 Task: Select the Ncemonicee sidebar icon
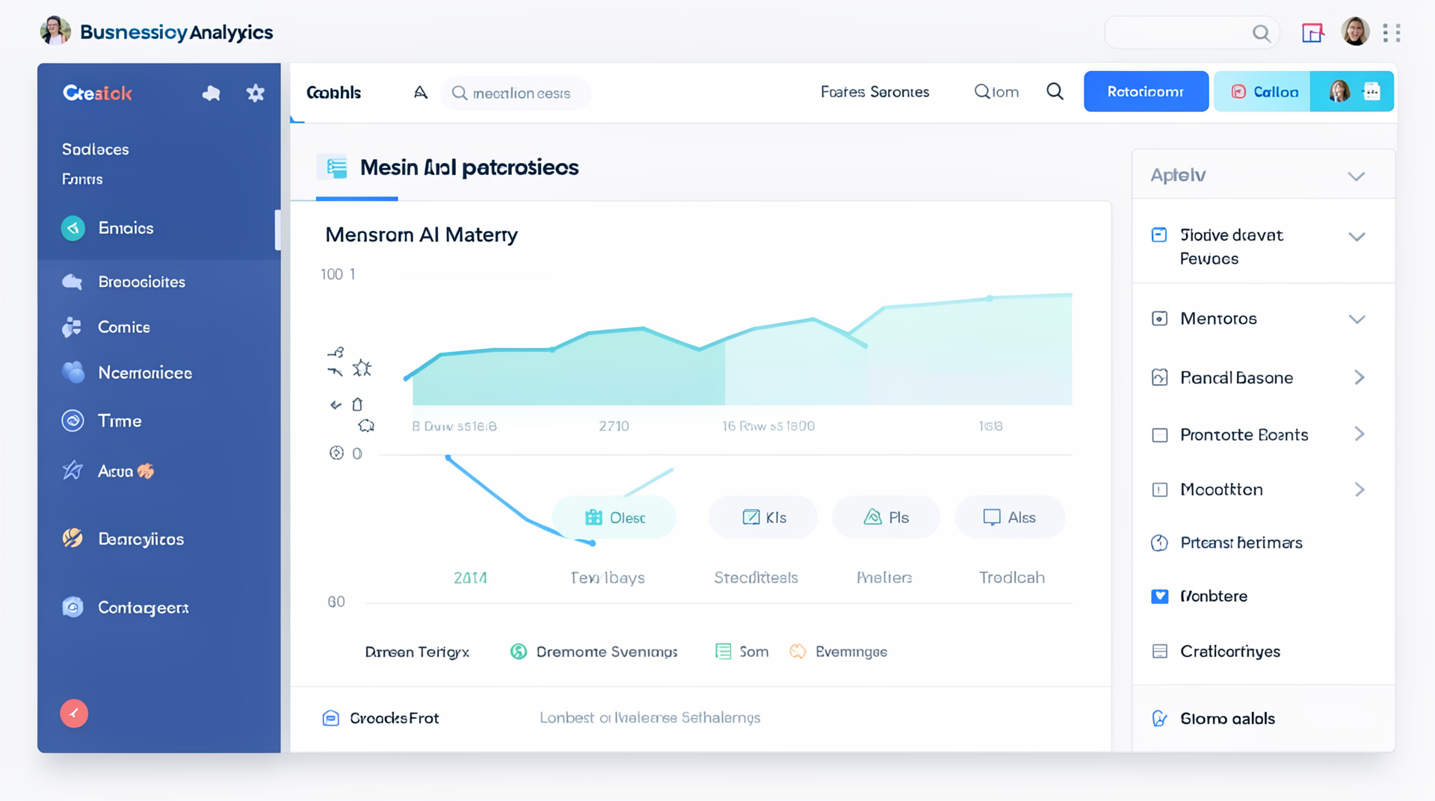point(74,372)
